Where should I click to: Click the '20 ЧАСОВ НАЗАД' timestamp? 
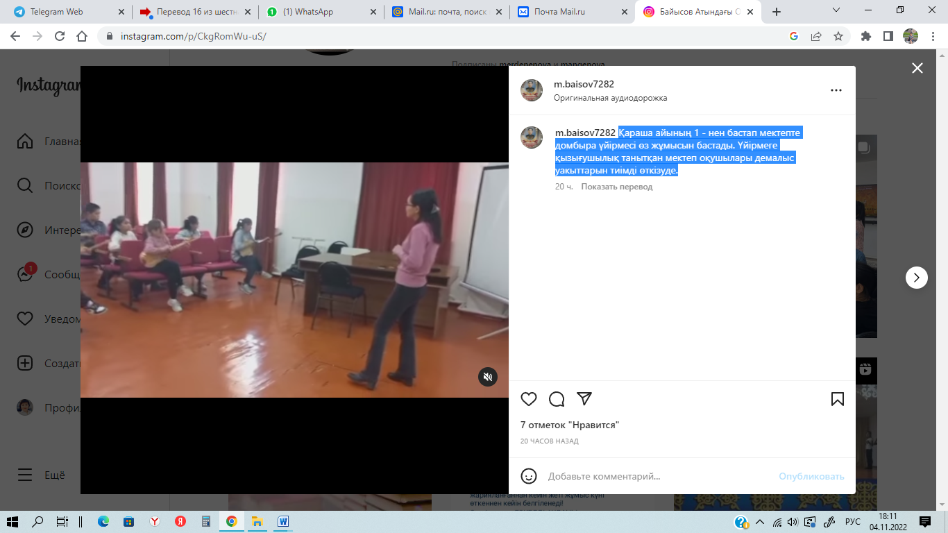click(x=550, y=441)
